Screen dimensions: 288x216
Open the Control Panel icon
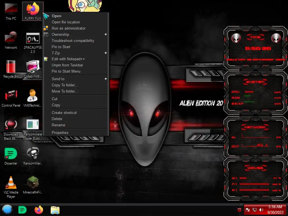point(11,98)
